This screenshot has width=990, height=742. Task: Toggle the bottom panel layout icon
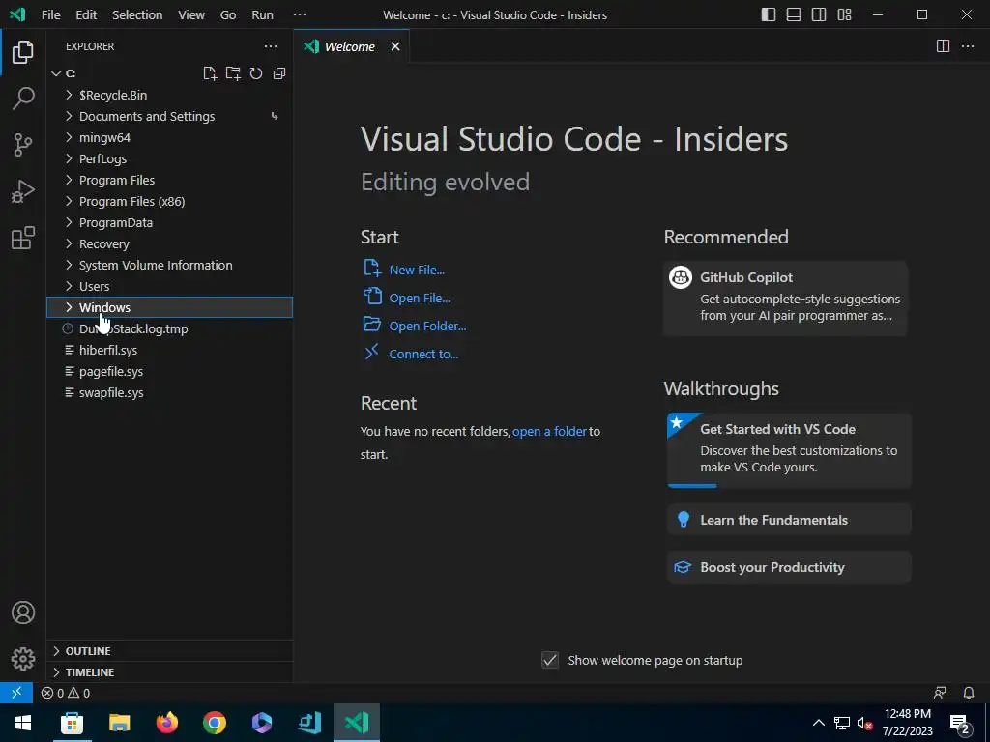point(794,14)
